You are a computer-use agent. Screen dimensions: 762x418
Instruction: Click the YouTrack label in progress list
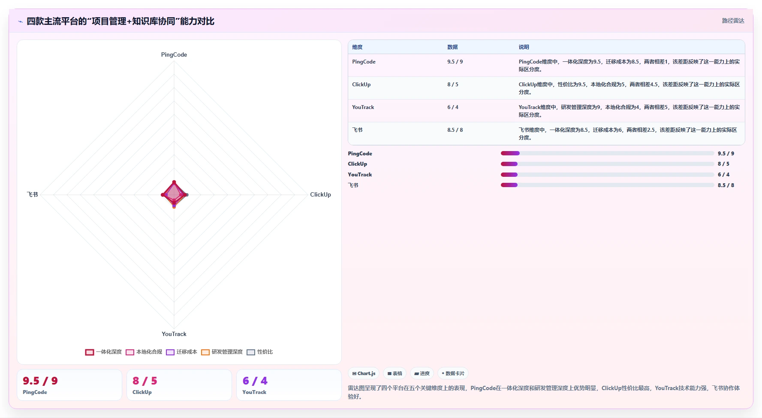(x=360, y=175)
